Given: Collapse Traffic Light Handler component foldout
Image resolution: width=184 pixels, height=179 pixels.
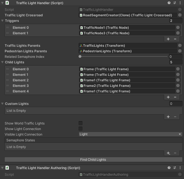Looking at the screenshot, I should tap(2, 3).
